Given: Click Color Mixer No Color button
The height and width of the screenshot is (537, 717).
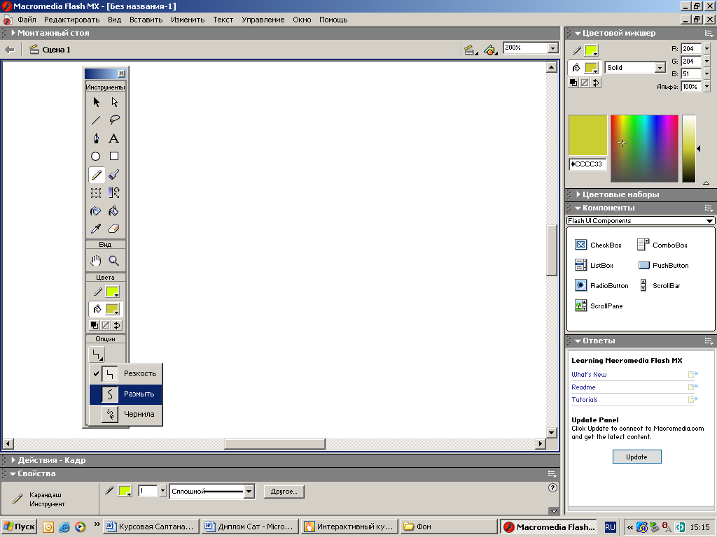Looking at the screenshot, I should 585,83.
